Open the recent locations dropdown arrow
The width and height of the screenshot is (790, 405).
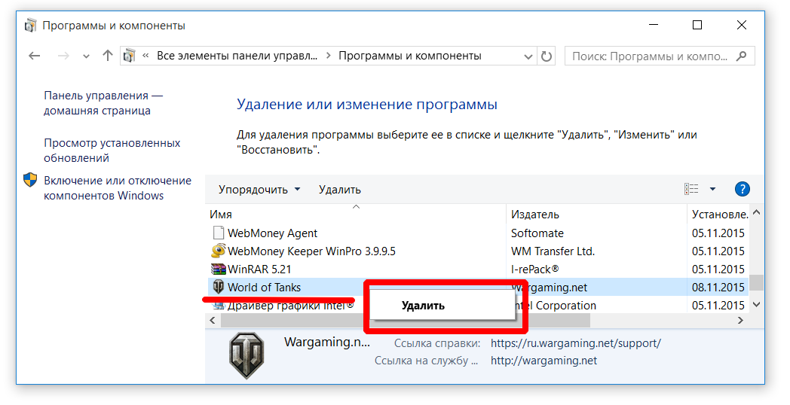point(86,56)
